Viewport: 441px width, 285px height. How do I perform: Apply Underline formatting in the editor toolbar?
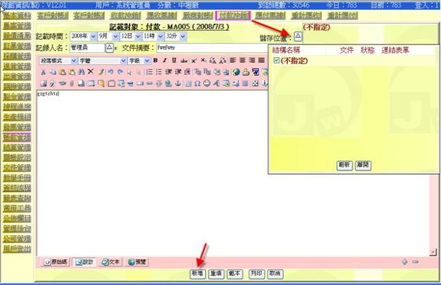174,61
